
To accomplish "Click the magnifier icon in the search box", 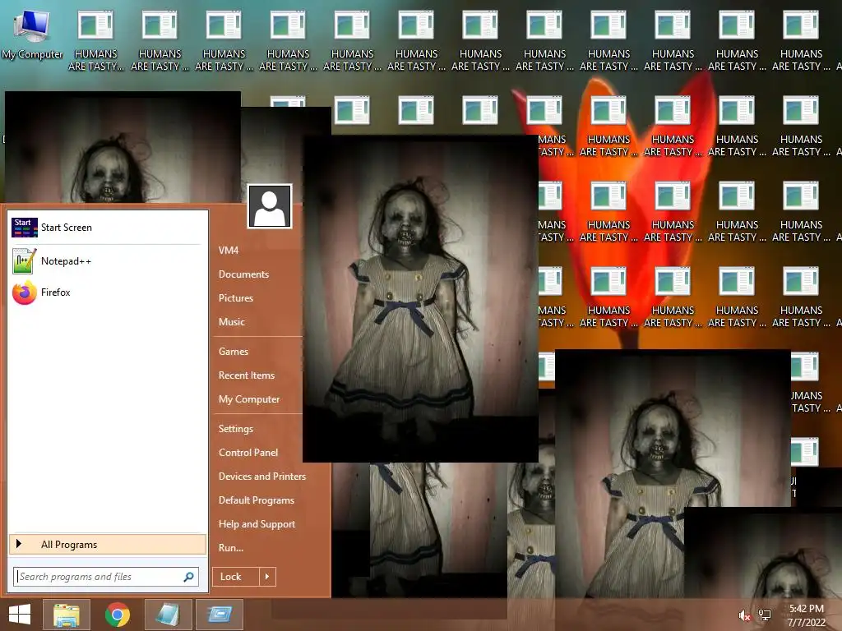I will (188, 577).
